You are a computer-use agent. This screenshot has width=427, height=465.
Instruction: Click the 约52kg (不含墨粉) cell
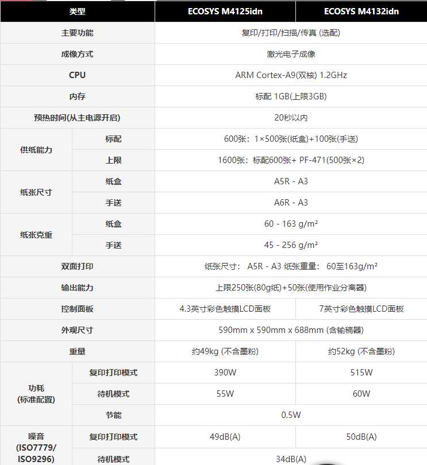coord(361,351)
